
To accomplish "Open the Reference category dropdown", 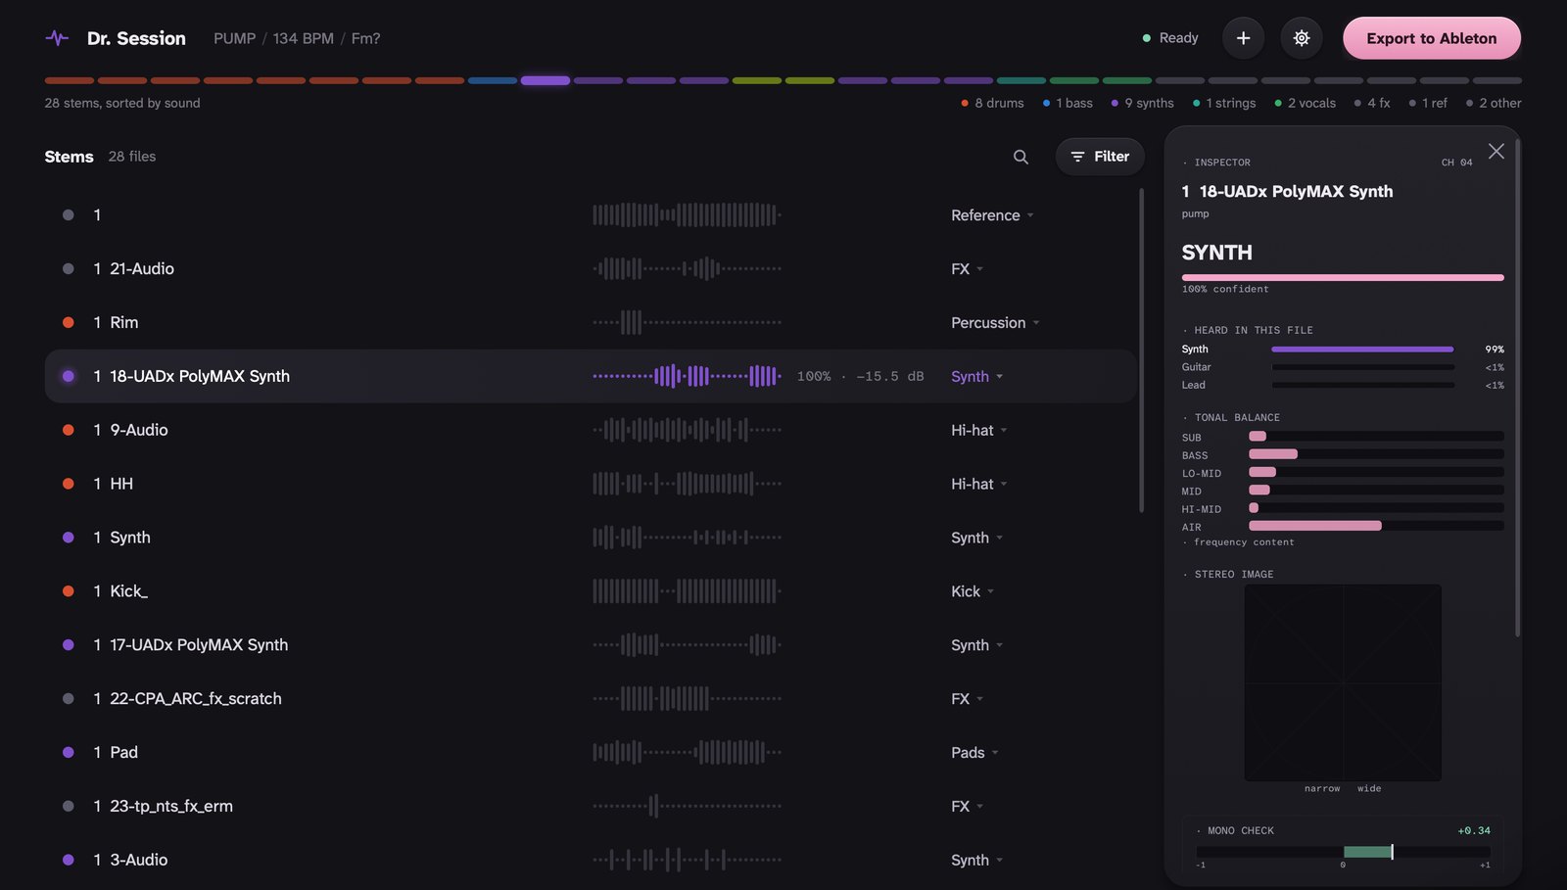I will [x=992, y=215].
